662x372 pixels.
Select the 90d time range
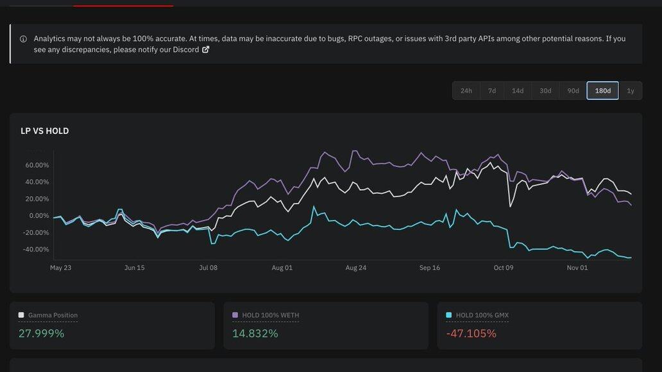pyautogui.click(x=573, y=91)
